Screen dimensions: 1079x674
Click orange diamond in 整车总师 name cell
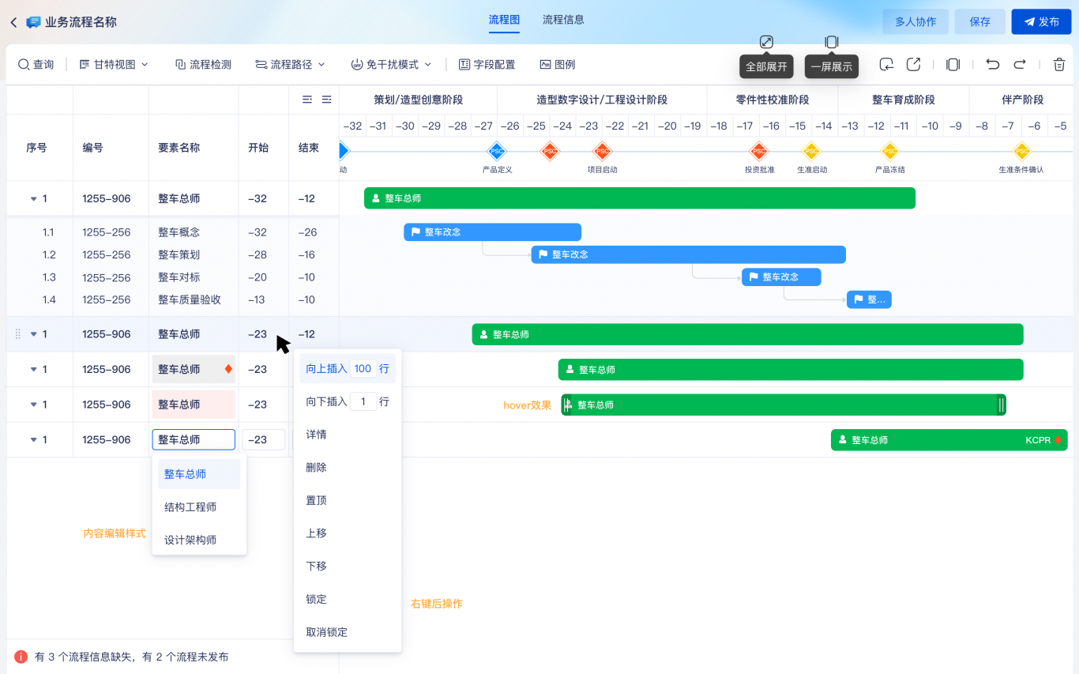(x=228, y=369)
